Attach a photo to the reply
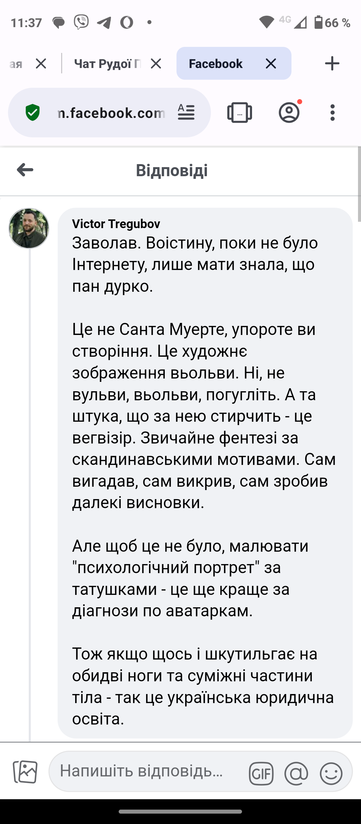The image size is (361, 824). [x=25, y=771]
